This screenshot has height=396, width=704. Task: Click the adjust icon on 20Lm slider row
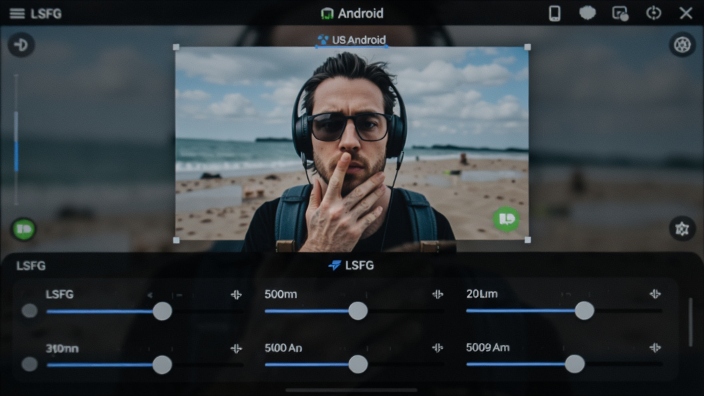pos(655,294)
